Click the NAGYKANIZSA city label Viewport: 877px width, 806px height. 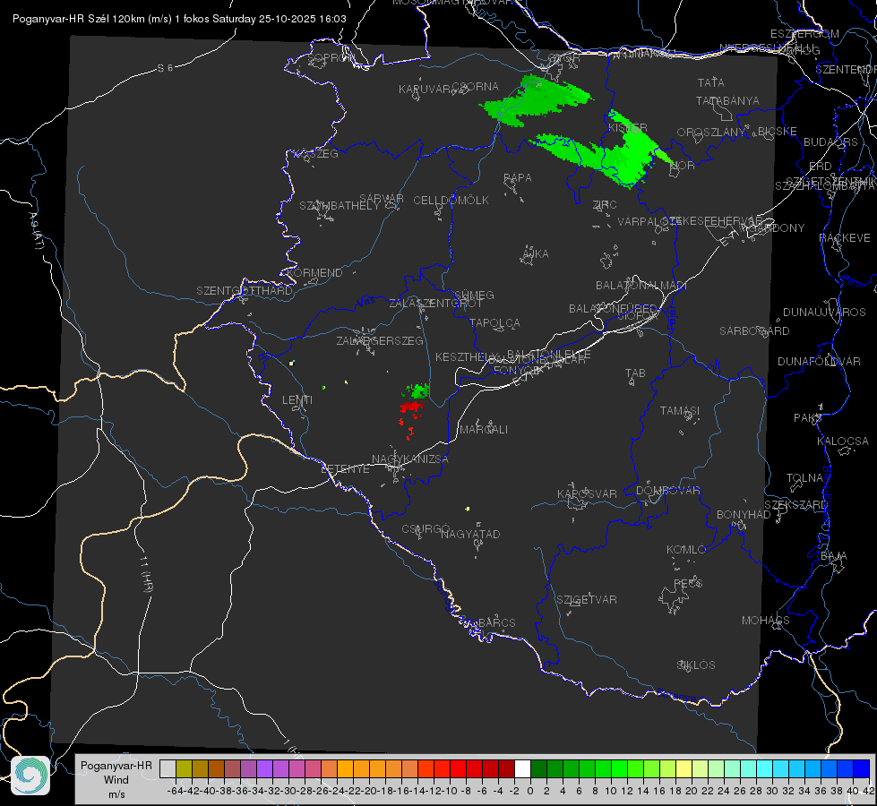point(410,459)
